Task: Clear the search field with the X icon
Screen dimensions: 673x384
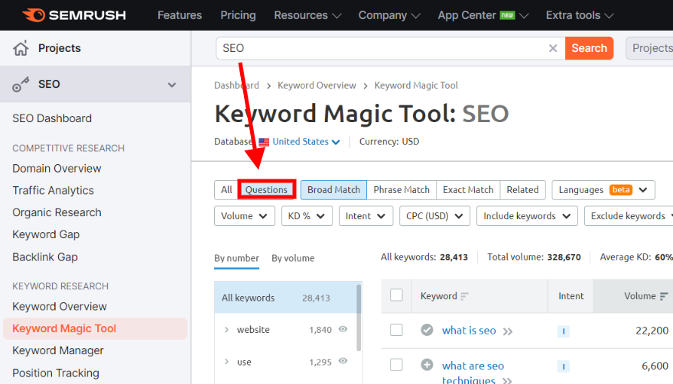Action: (x=553, y=48)
